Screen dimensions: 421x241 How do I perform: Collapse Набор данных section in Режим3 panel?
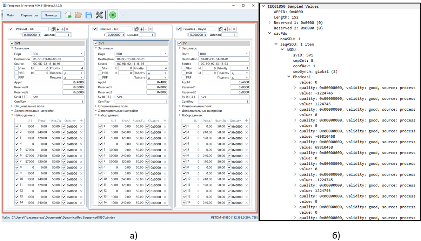tap(180, 115)
